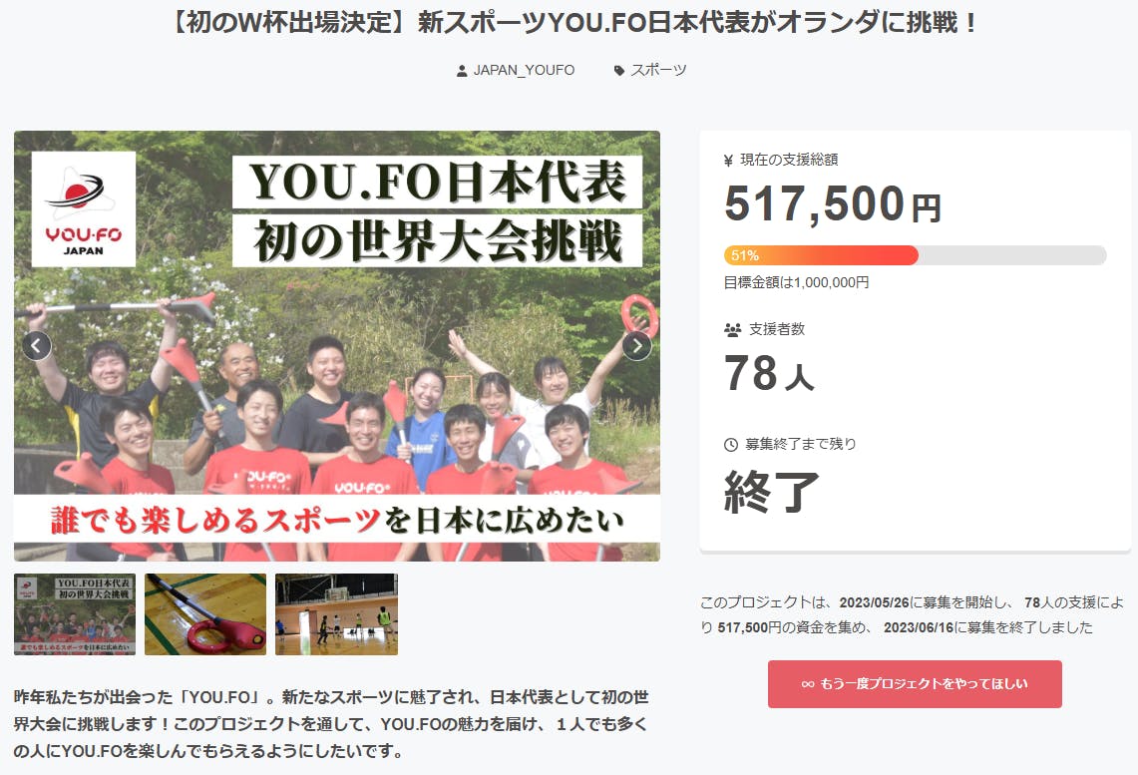
Task: Select the thumbnail of the red YOU.FO stick
Action: pyautogui.click(x=205, y=614)
